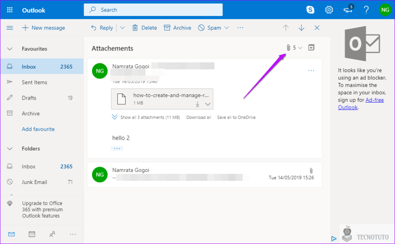Image resolution: width=395 pixels, height=244 pixels.
Task: Open Skype from the header
Action: [310, 10]
